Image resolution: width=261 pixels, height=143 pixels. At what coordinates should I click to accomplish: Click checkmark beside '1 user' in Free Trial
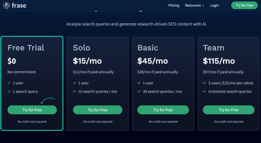pos(9,83)
